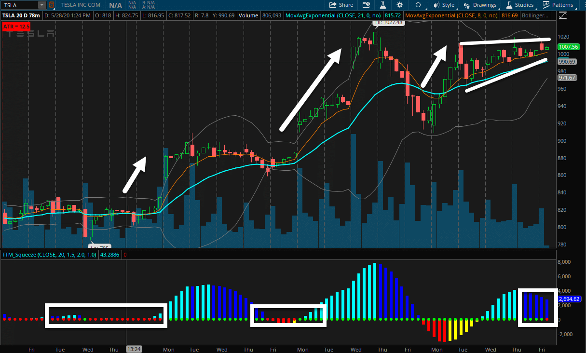586x353 pixels.
Task: Click the Hi: 1027.48 price bubble
Action: click(x=389, y=22)
